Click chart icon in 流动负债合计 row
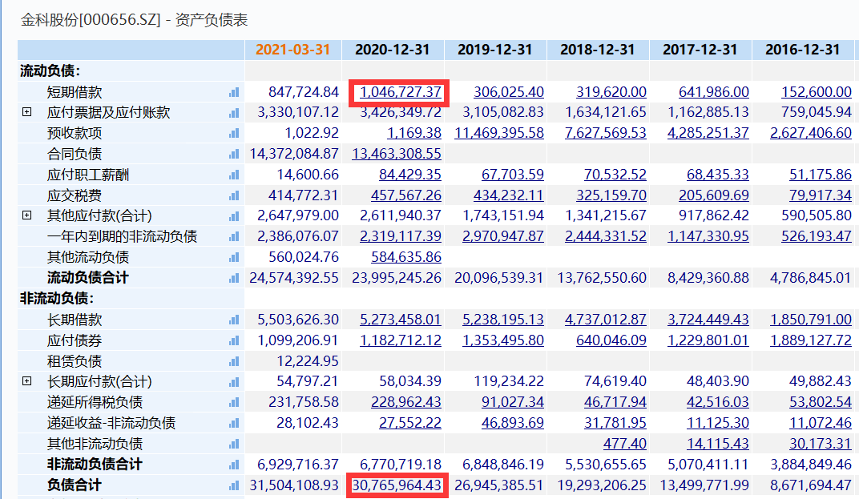Screen dimensions: 859x499 coord(234,278)
